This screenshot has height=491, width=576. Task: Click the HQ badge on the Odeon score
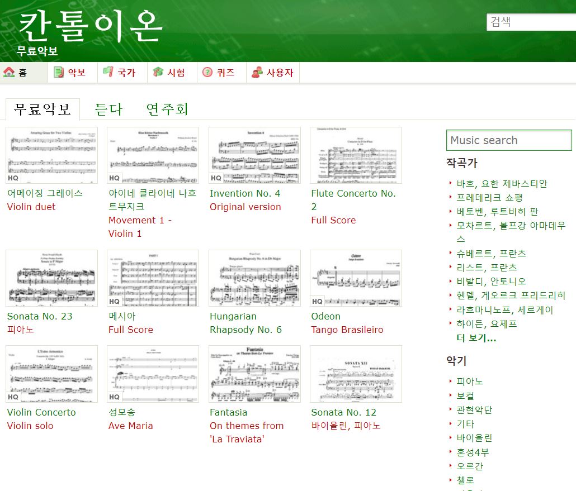tap(317, 302)
